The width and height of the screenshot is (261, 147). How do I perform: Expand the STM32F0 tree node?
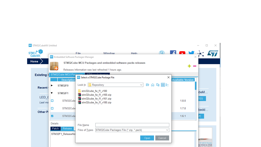52,86
